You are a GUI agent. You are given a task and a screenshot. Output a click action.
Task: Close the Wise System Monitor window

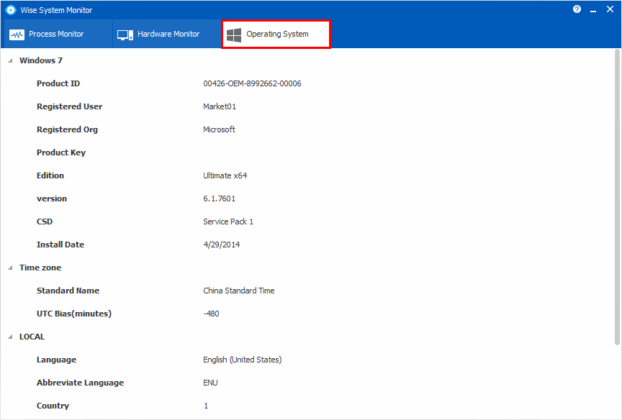[610, 9]
